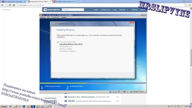192x108 pixels.
Task: Bookmark this page with the star
Action: tap(185, 5)
